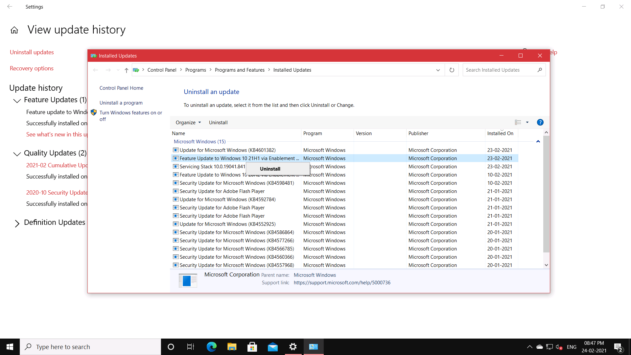Click the Uninstall context menu option

tap(269, 169)
